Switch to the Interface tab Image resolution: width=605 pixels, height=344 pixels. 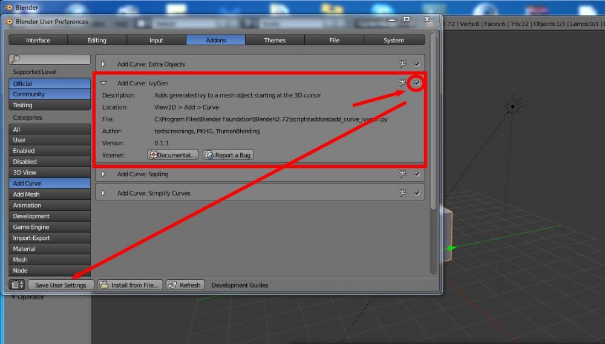pyautogui.click(x=38, y=40)
